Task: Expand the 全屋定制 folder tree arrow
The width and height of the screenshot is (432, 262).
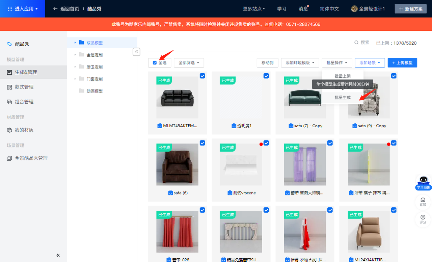Action: point(75,55)
